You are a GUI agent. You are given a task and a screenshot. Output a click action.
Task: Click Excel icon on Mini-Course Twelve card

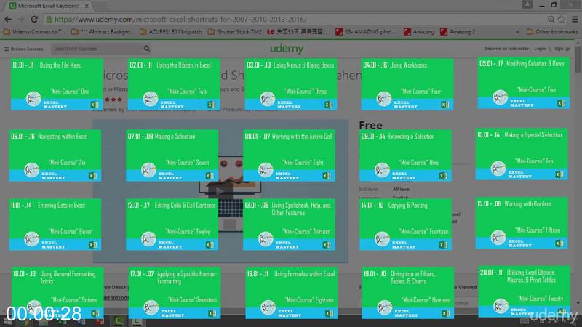pyautogui.click(x=210, y=245)
